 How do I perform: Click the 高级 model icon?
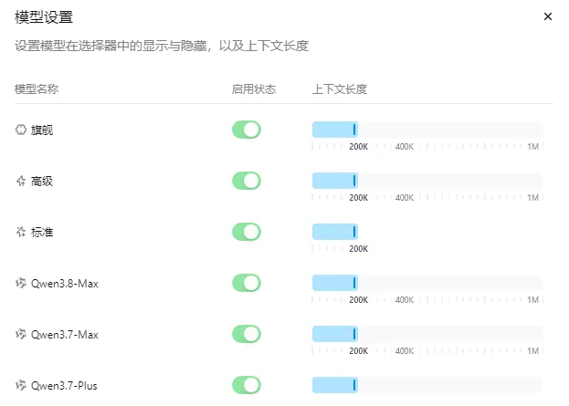[x=21, y=181]
